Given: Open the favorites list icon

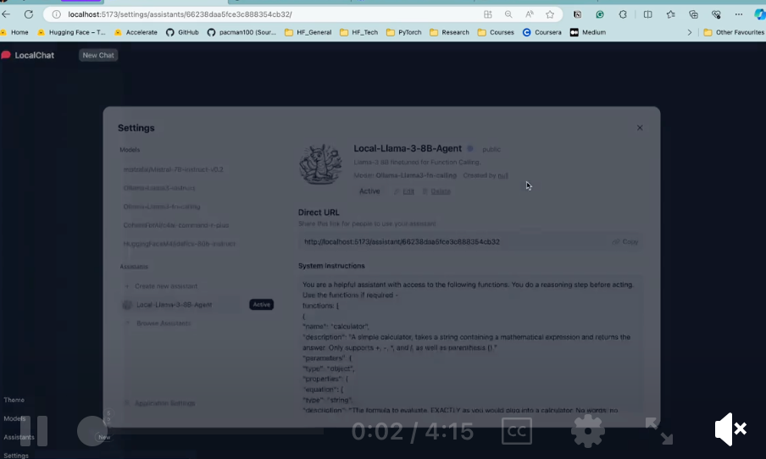Looking at the screenshot, I should [x=671, y=14].
